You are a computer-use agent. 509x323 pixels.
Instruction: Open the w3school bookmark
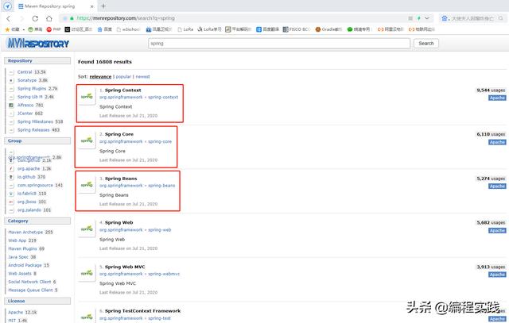128,29
